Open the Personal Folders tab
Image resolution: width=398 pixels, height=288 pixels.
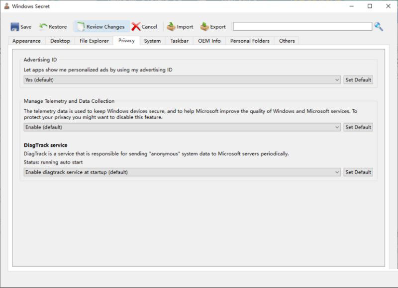(250, 41)
